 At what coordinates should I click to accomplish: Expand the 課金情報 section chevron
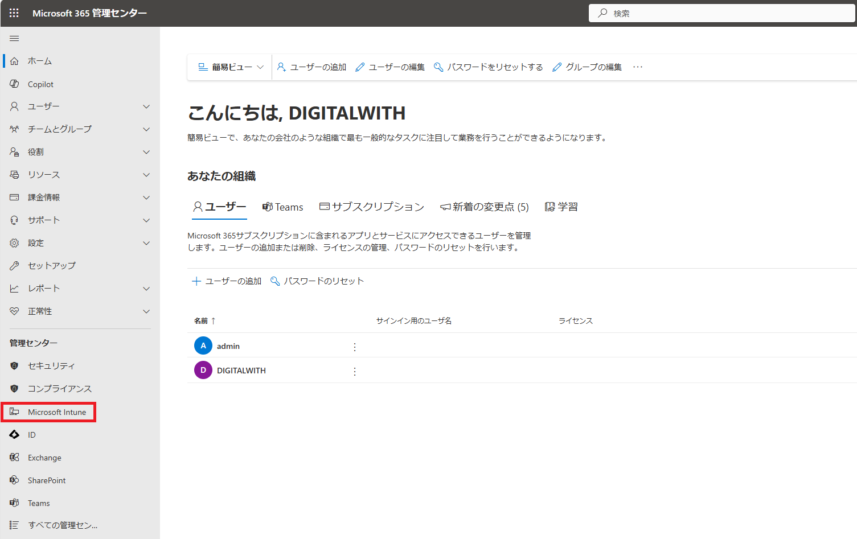click(146, 198)
